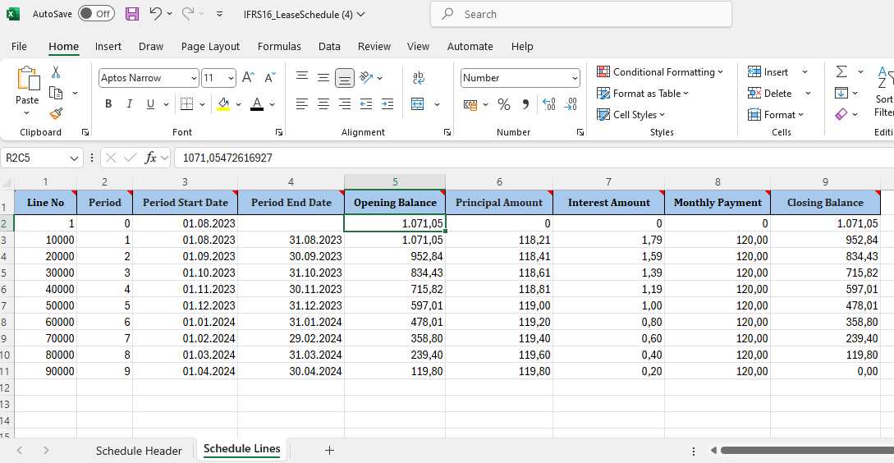Click the Save icon in title bar
894x463 pixels.
(132, 14)
